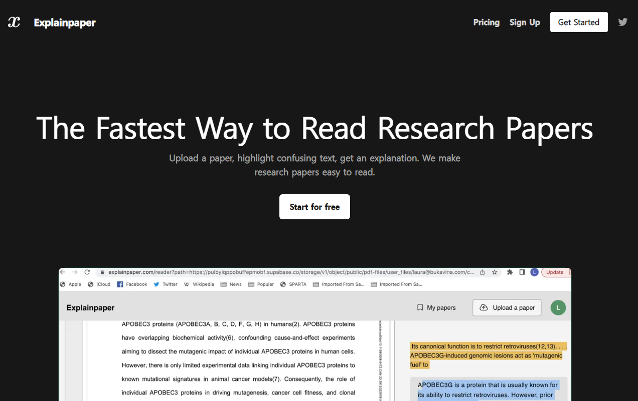Click the red Update button in Chrome
The width and height of the screenshot is (638, 401).
coord(555,272)
